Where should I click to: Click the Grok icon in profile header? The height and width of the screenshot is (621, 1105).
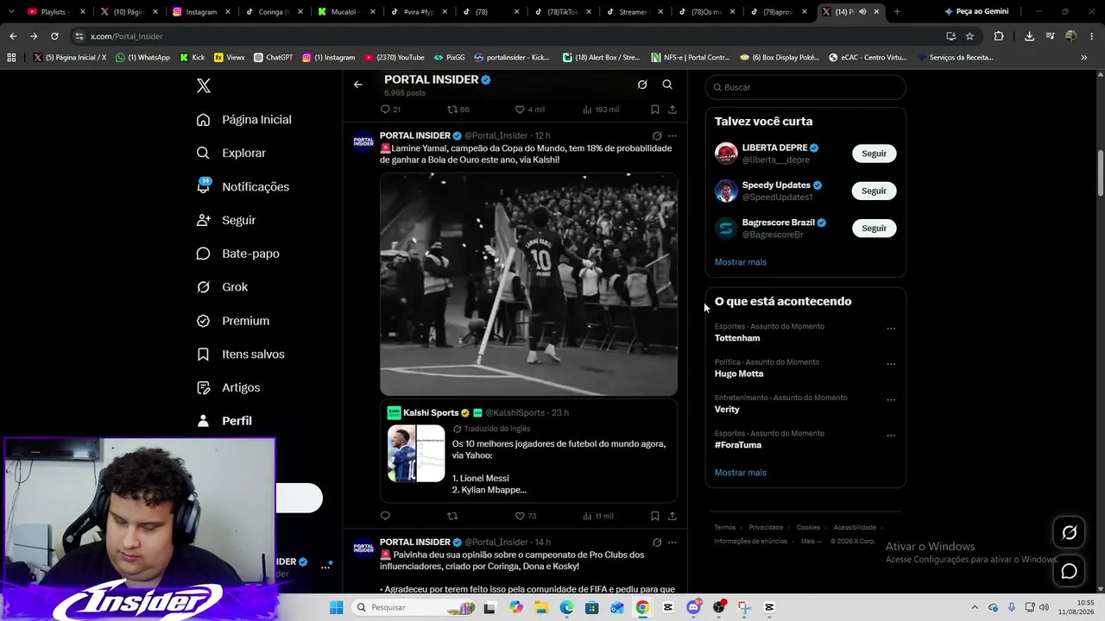(x=642, y=85)
